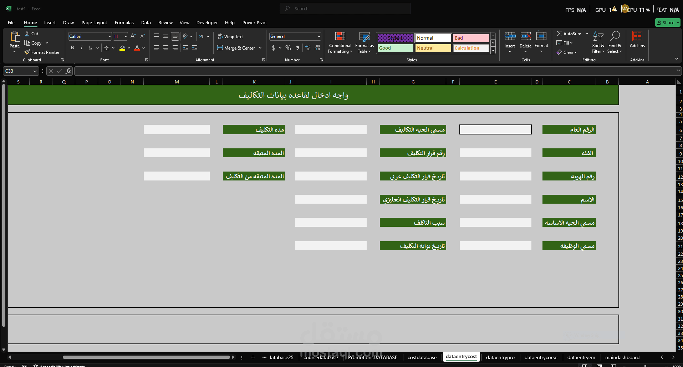Apply the Good cell style swatch
Viewport: 683px width, 367px height.
pos(395,48)
